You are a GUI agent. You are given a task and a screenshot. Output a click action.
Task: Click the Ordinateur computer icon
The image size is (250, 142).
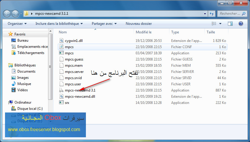click(x=11, y=102)
